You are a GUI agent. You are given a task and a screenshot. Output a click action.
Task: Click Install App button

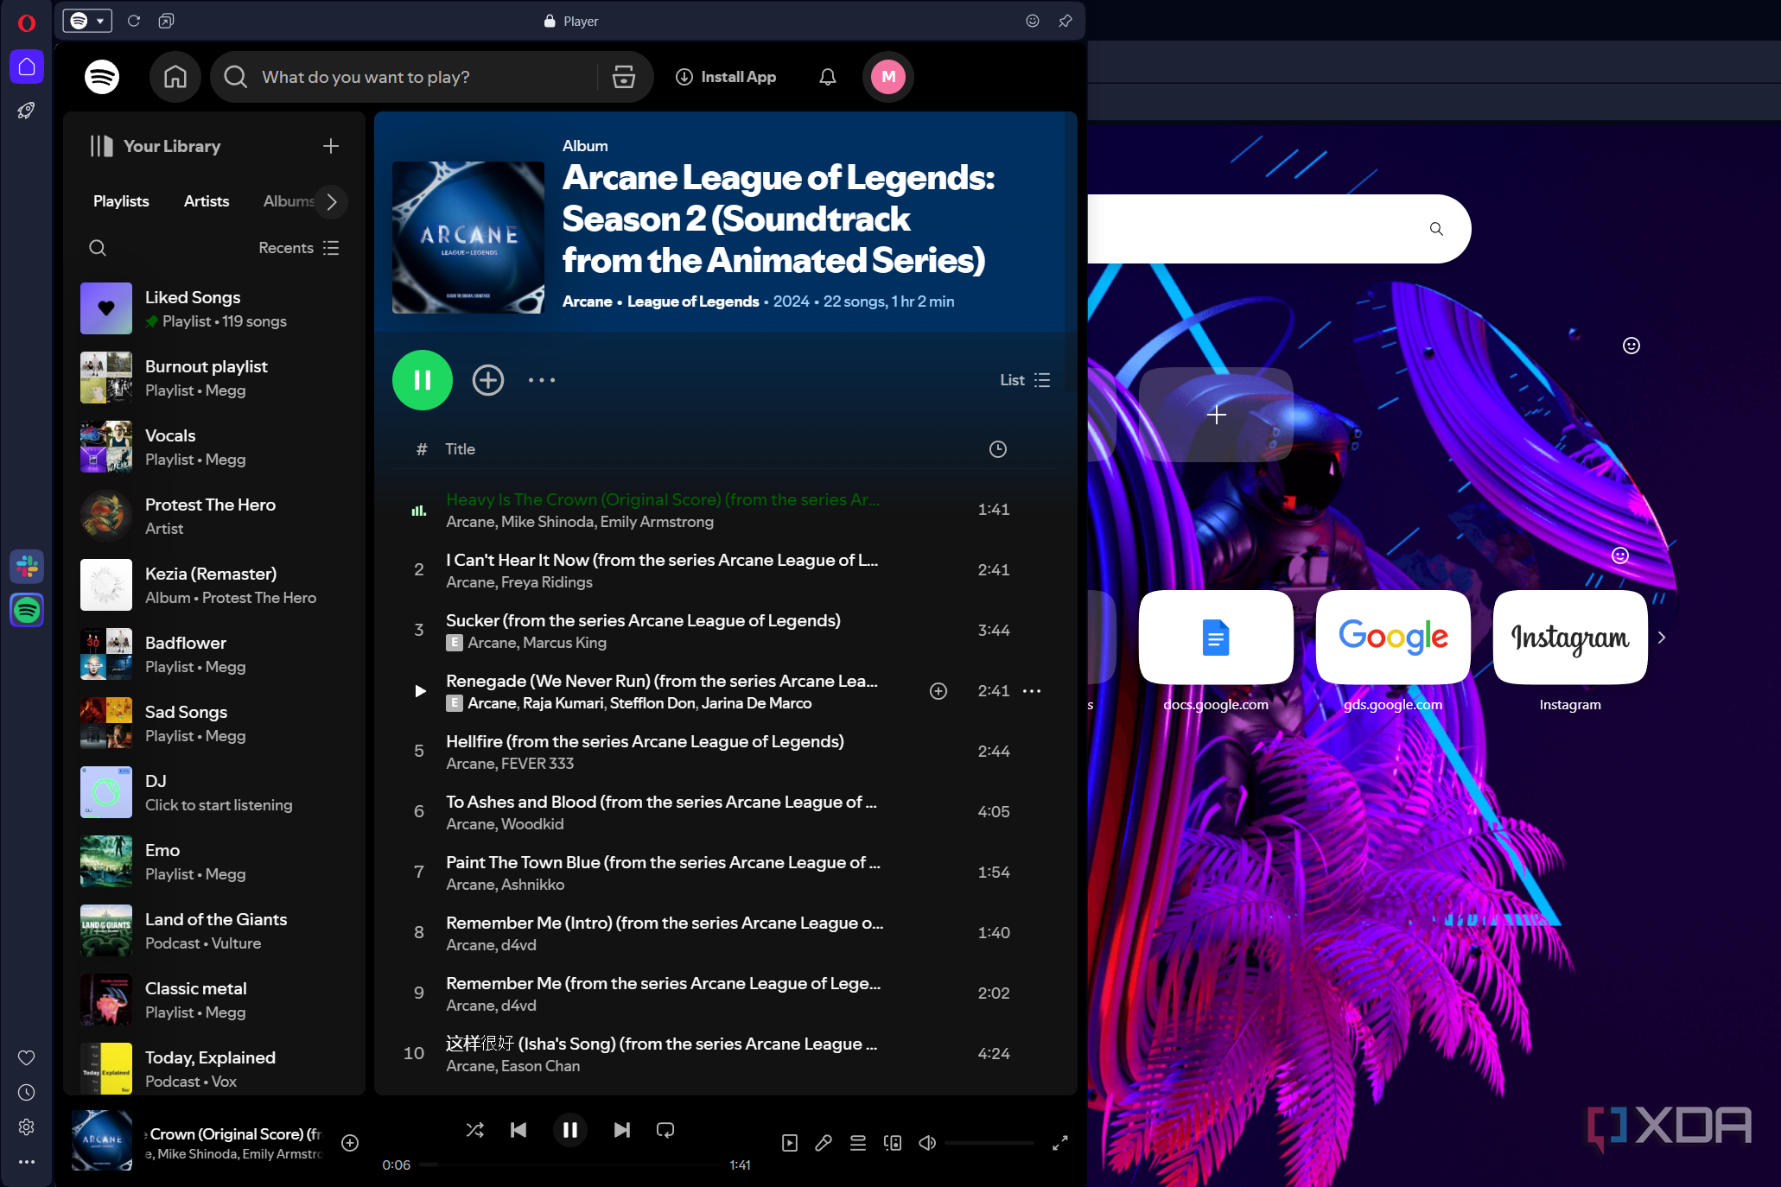pyautogui.click(x=726, y=77)
